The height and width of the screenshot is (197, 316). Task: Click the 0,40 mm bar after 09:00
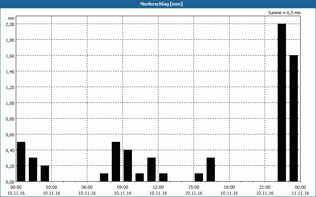(x=128, y=165)
